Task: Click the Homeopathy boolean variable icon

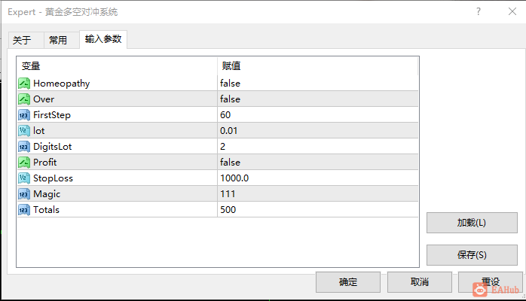Action: 24,84
